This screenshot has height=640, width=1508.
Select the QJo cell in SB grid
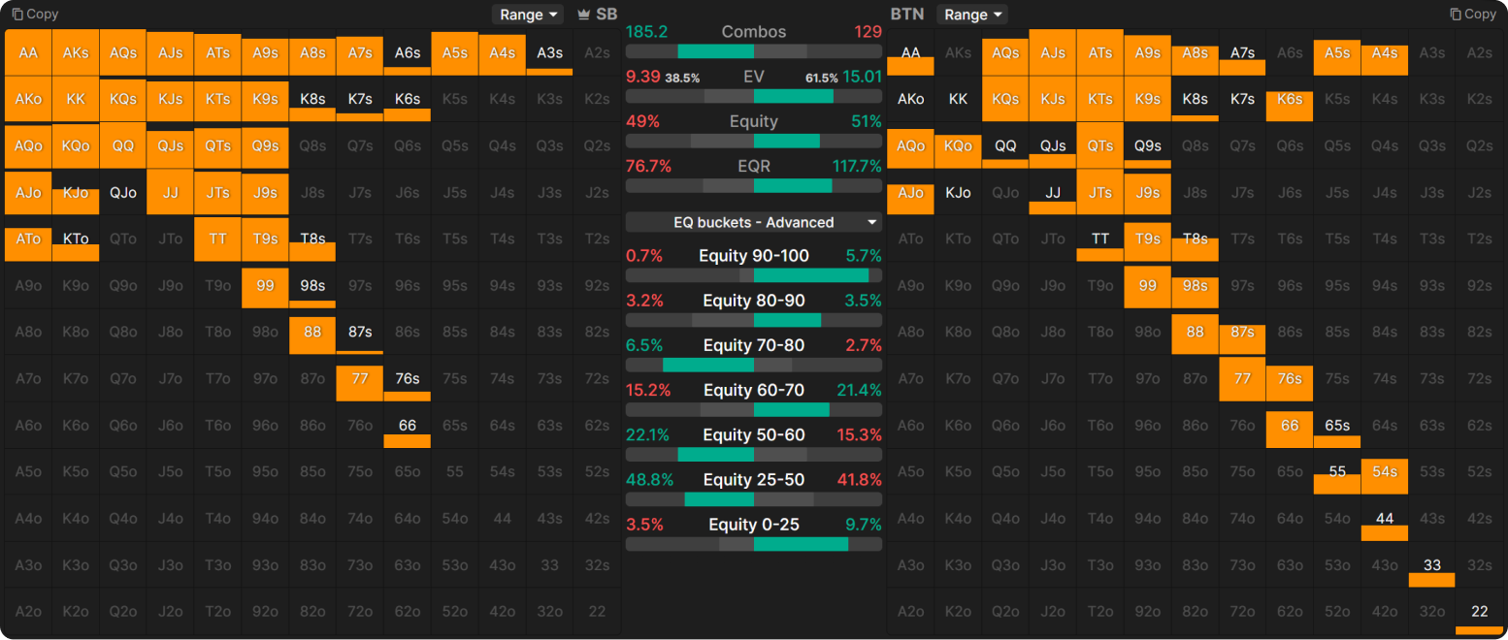(x=123, y=192)
